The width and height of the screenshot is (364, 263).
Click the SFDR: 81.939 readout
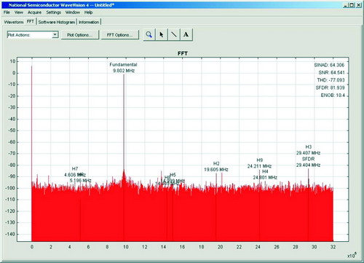point(330,87)
